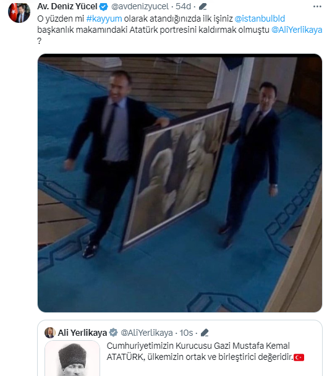Open the three-dots more options menu
Viewport: 327px width, 376px height.
pyautogui.click(x=317, y=6)
